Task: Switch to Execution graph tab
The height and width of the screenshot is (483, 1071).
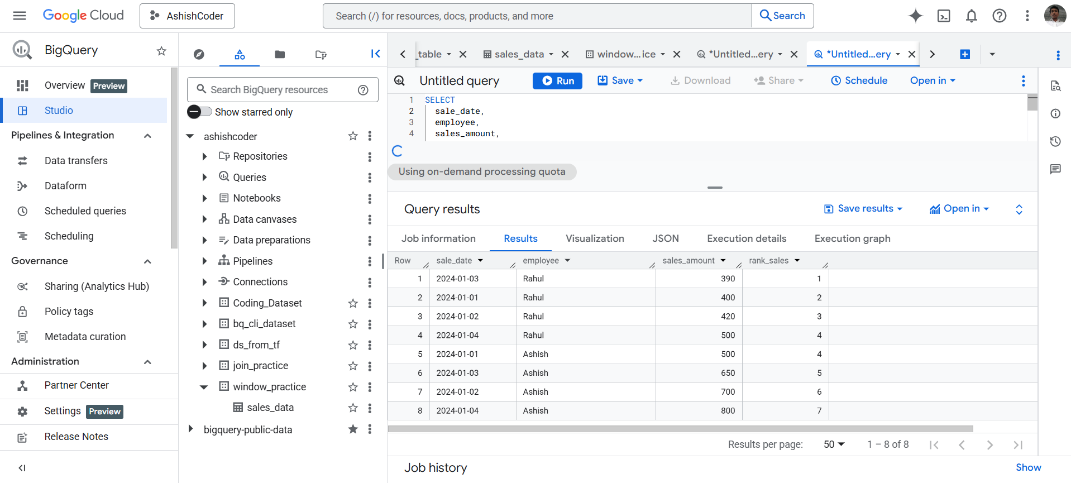Action: [x=852, y=238]
